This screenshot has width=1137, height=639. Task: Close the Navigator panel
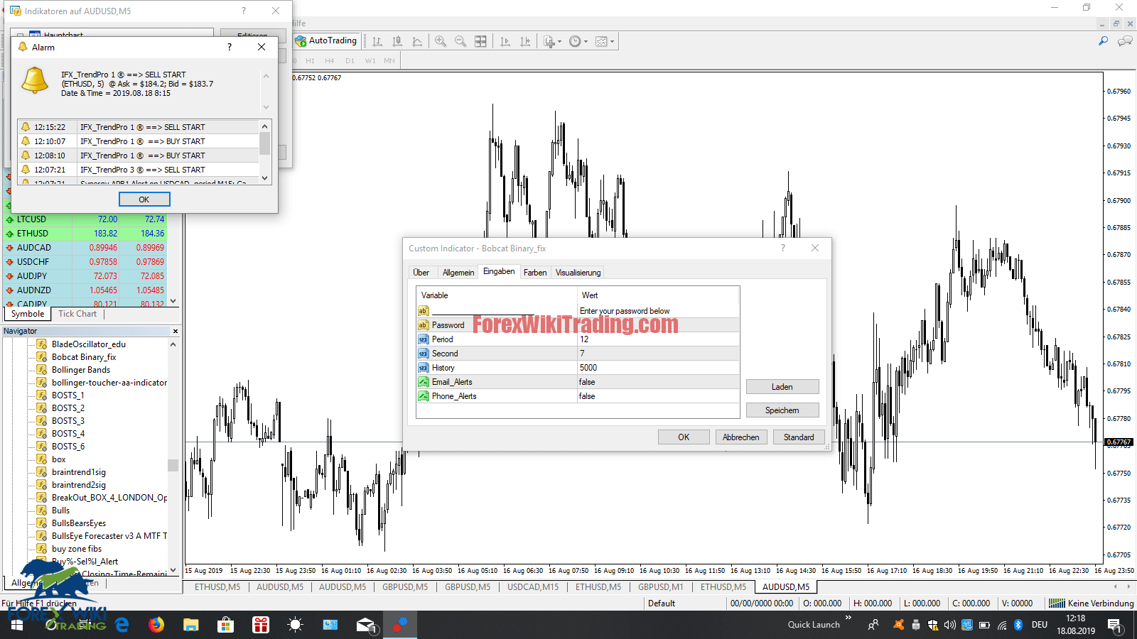tap(176, 332)
